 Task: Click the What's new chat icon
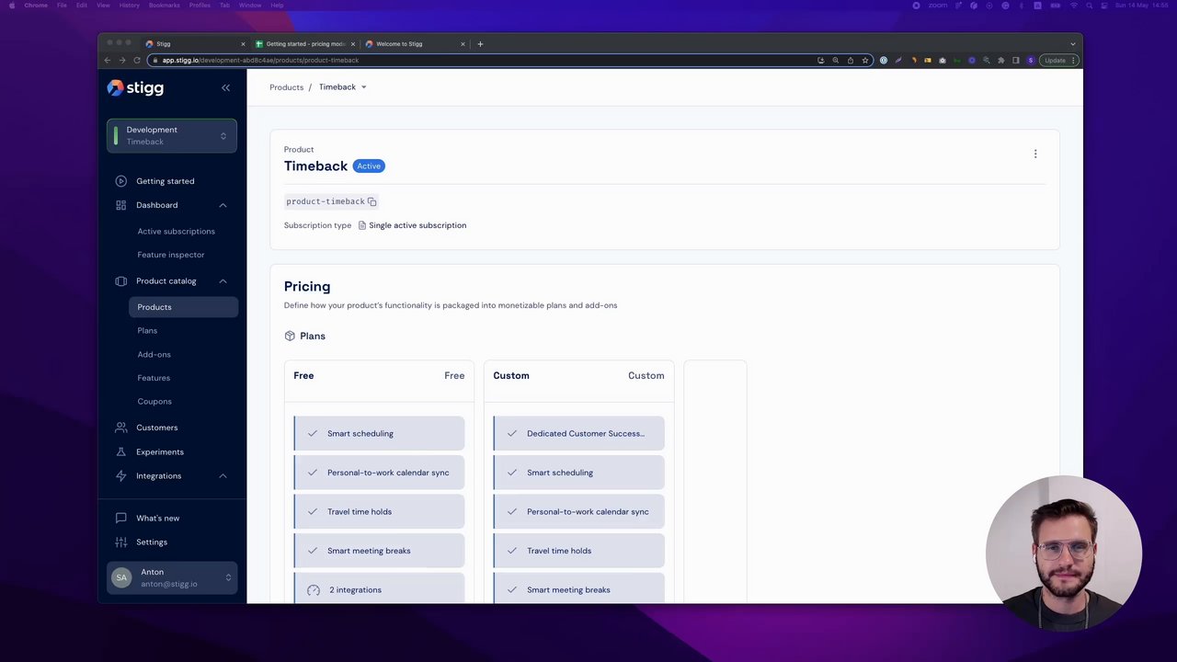[x=120, y=518]
